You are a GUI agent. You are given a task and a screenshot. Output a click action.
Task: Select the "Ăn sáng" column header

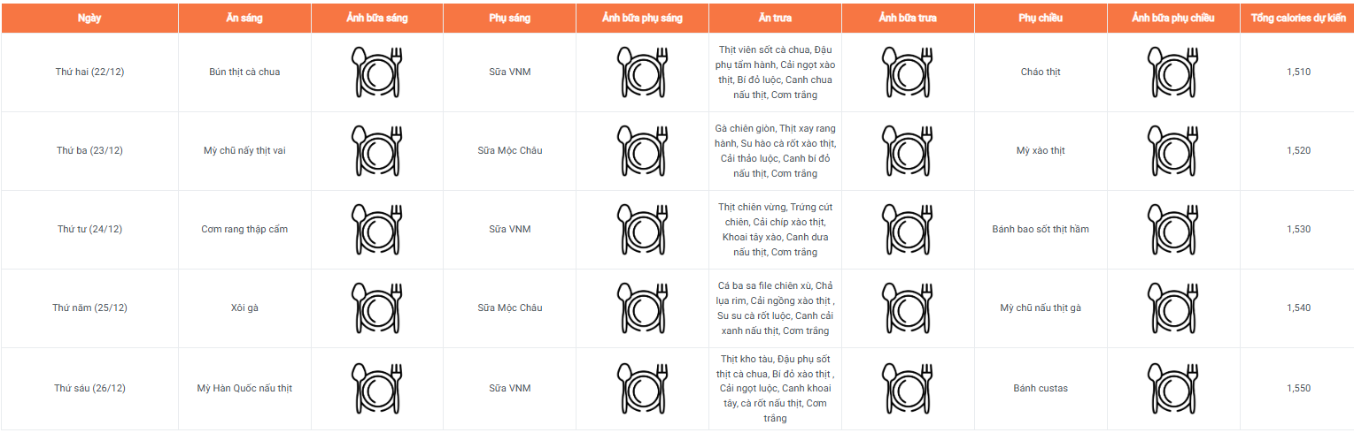[x=244, y=19]
